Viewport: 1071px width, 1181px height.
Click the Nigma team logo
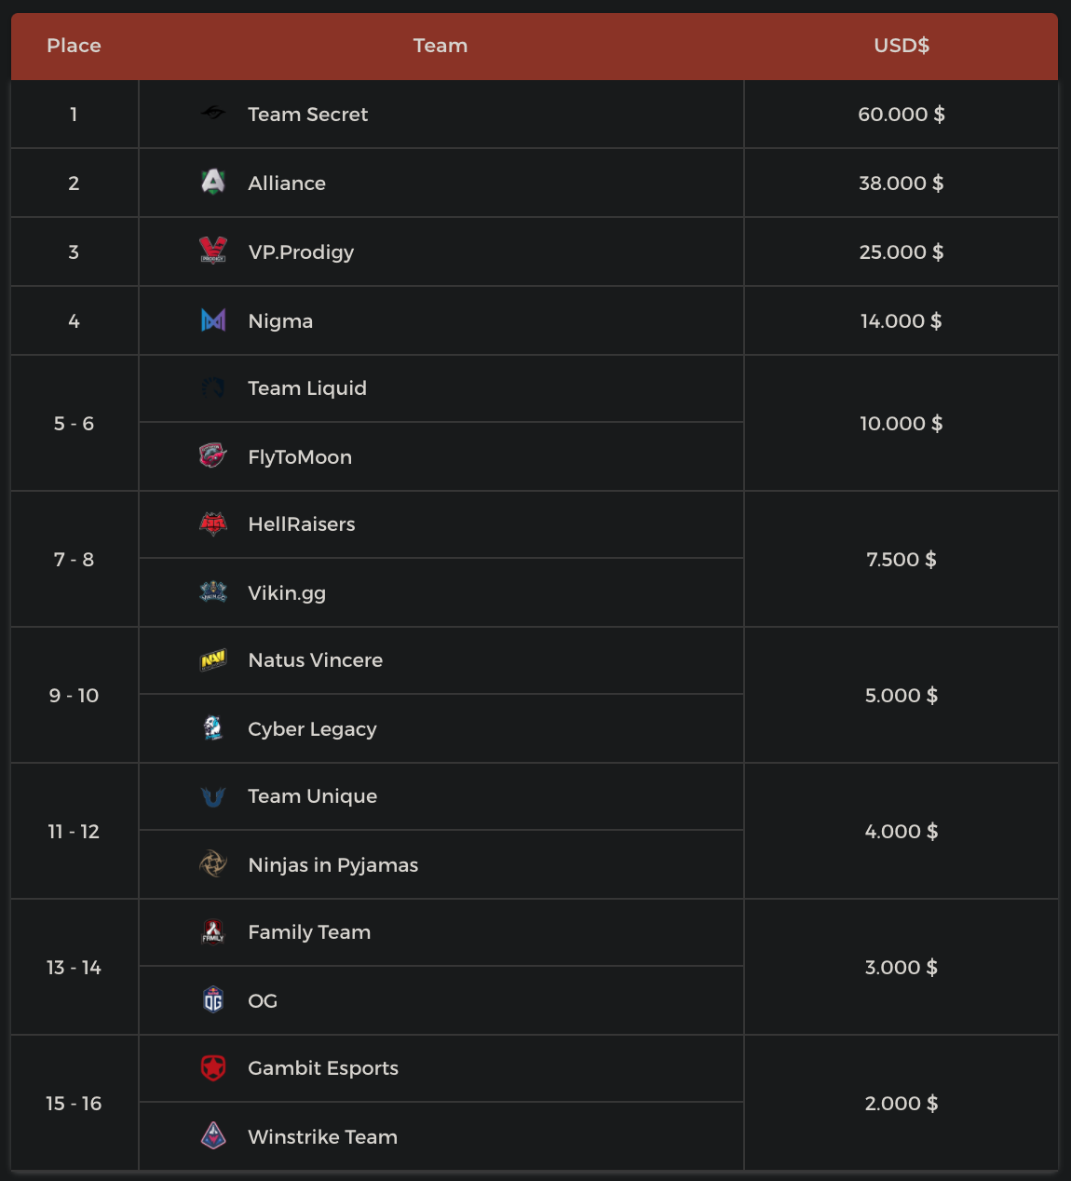click(x=213, y=320)
